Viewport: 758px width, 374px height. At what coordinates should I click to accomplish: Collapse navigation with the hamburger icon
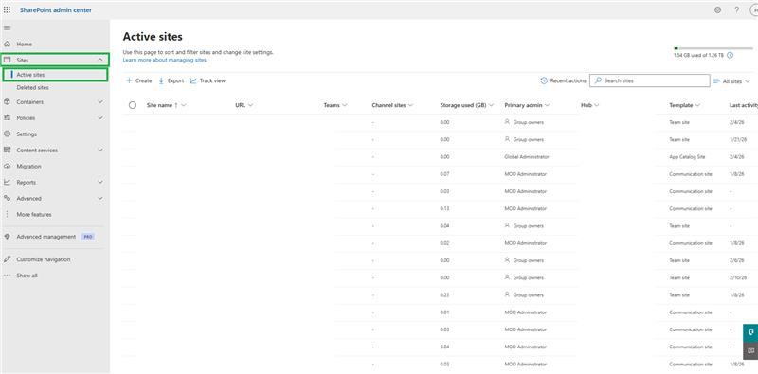[7, 27]
